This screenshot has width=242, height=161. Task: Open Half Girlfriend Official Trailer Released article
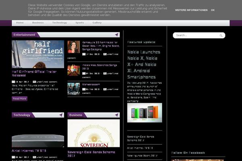tap(34, 74)
